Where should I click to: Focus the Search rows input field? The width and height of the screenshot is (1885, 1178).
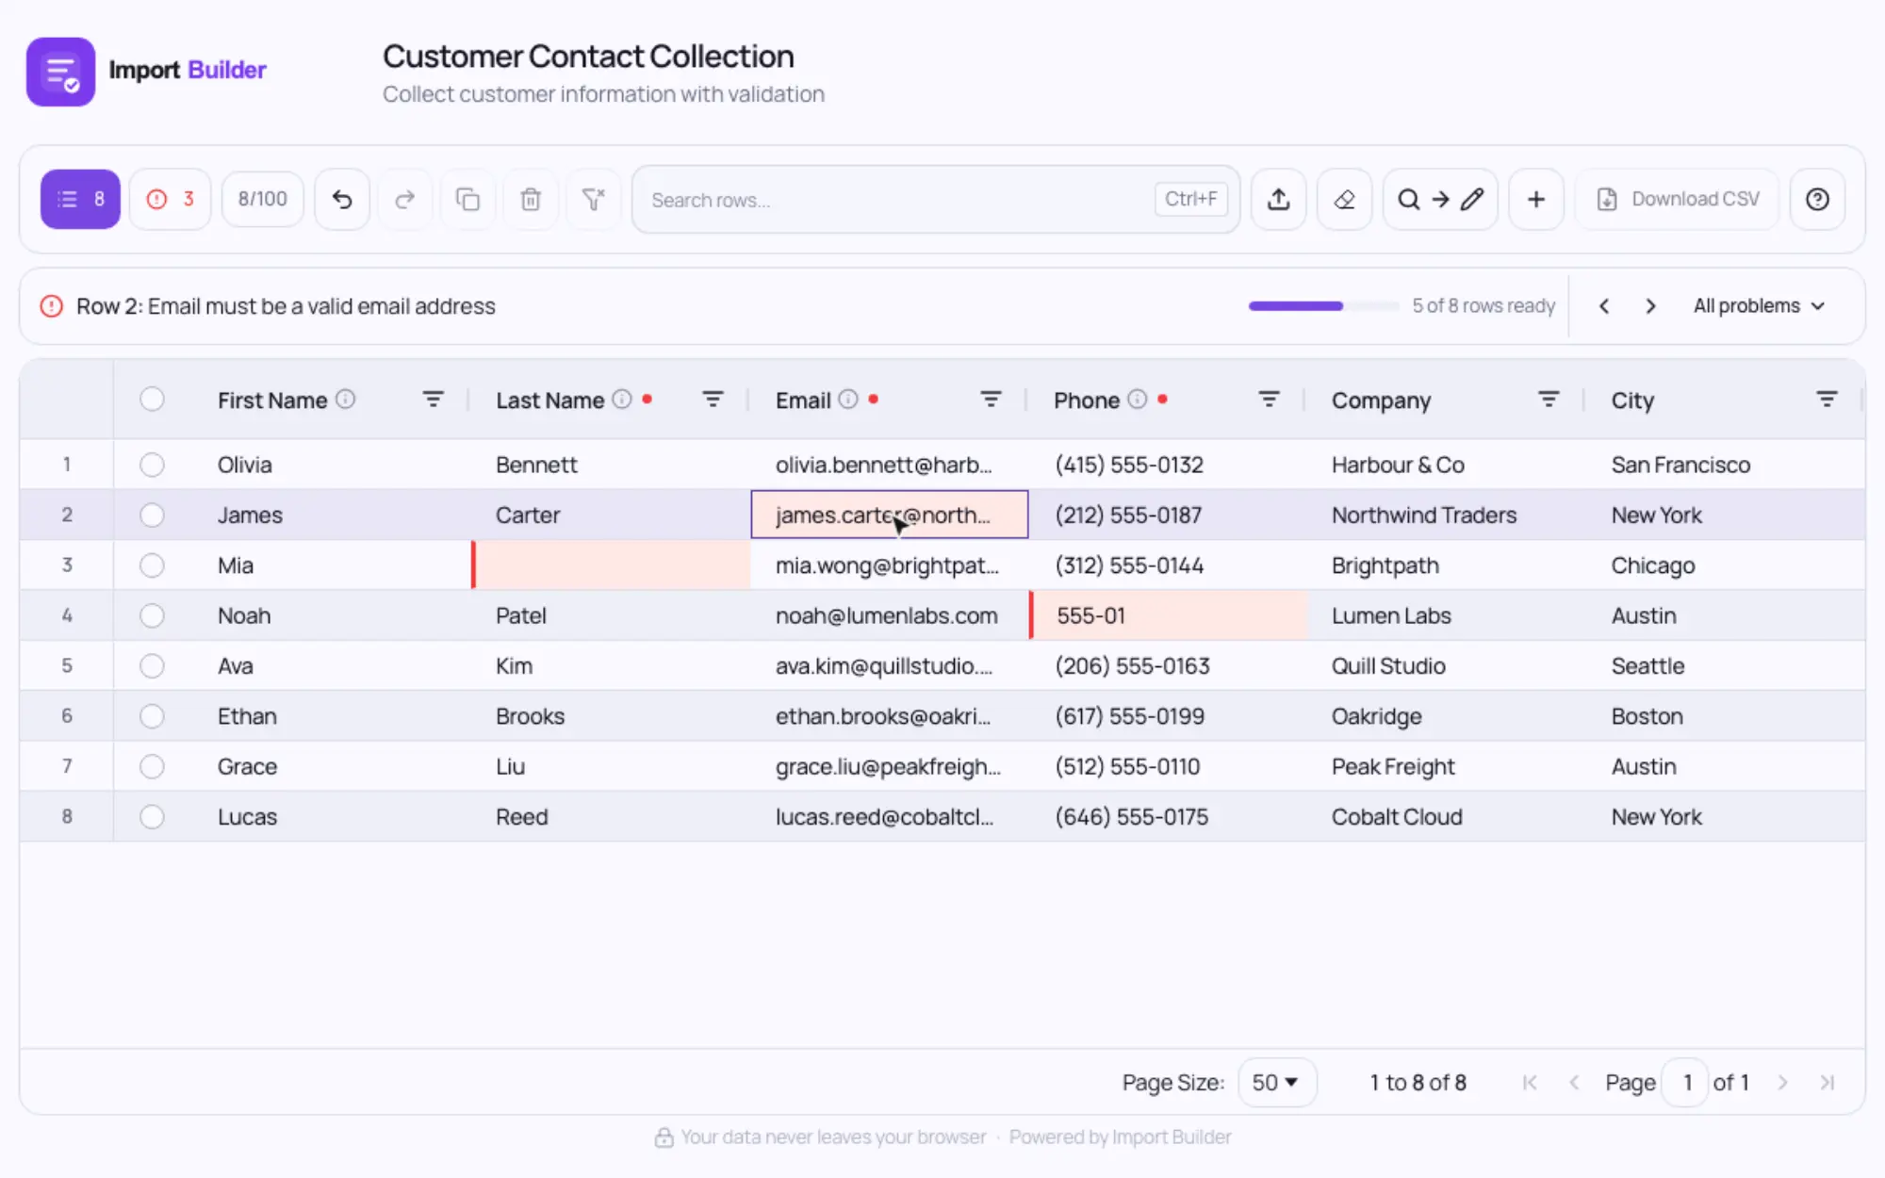tap(935, 200)
